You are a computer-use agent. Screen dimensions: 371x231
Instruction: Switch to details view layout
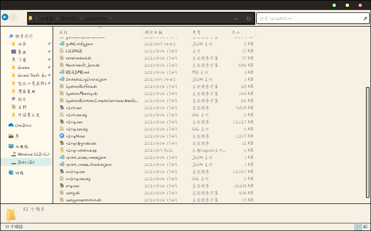click(358, 227)
